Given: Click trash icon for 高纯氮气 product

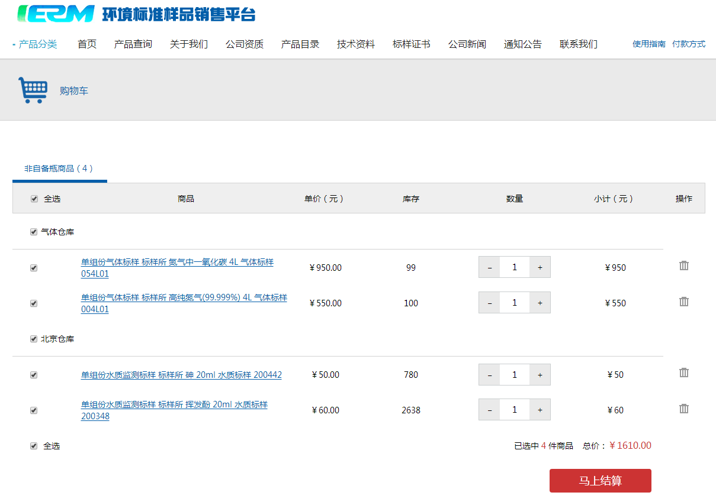Looking at the screenshot, I should coord(684,302).
